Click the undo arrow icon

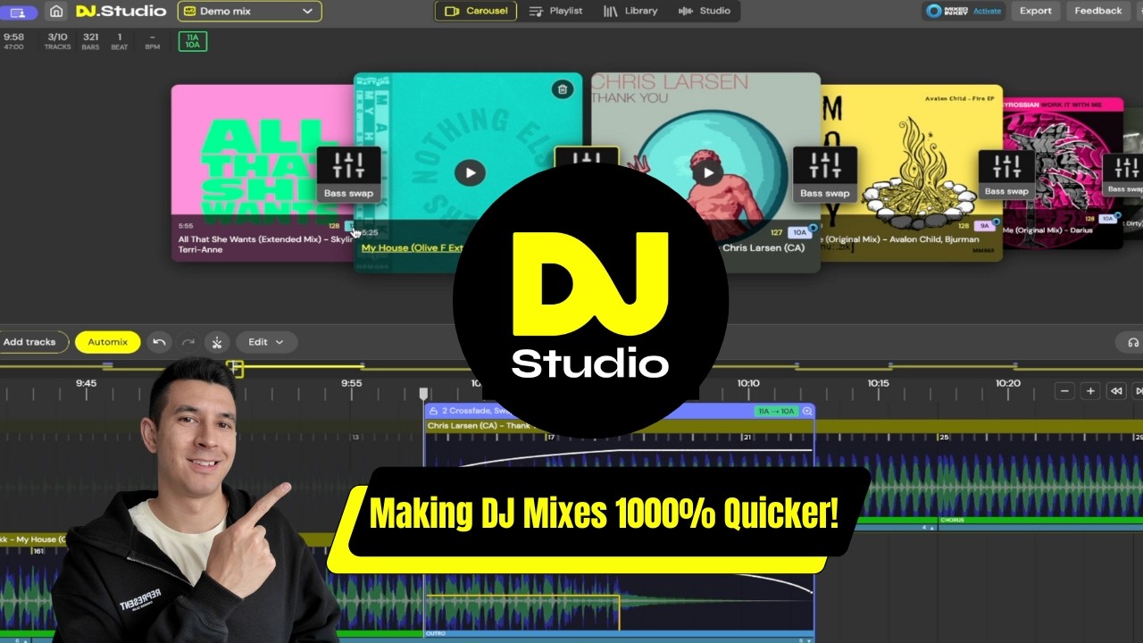[159, 342]
